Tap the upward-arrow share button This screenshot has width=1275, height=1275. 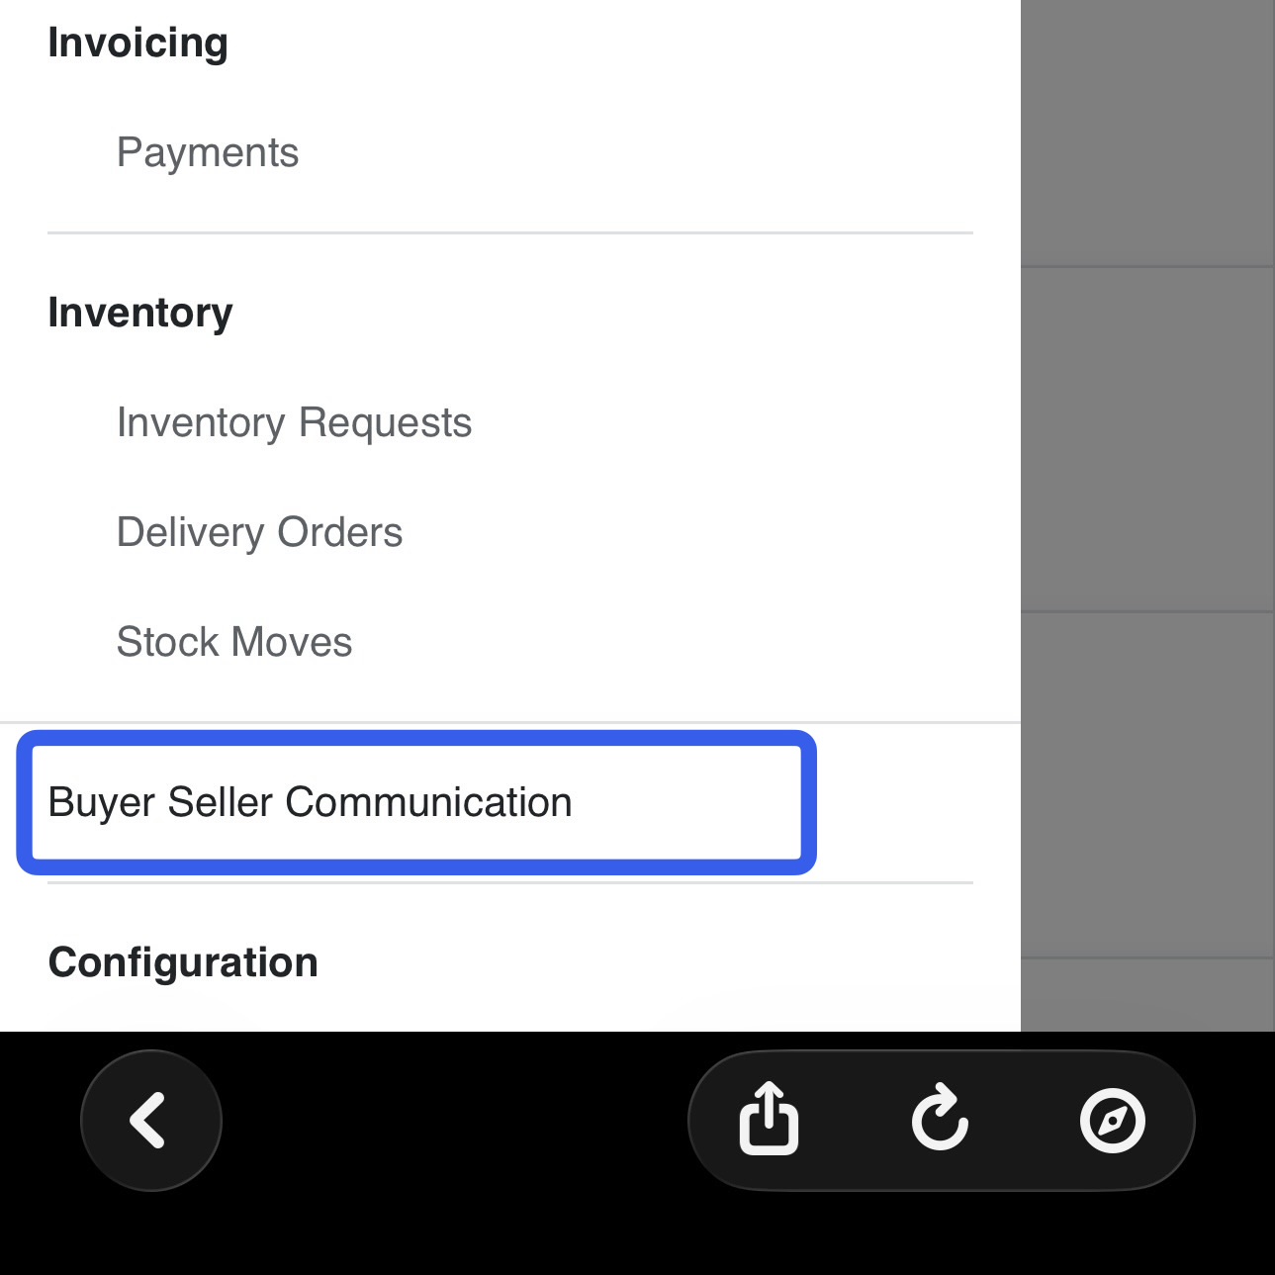tap(769, 1120)
